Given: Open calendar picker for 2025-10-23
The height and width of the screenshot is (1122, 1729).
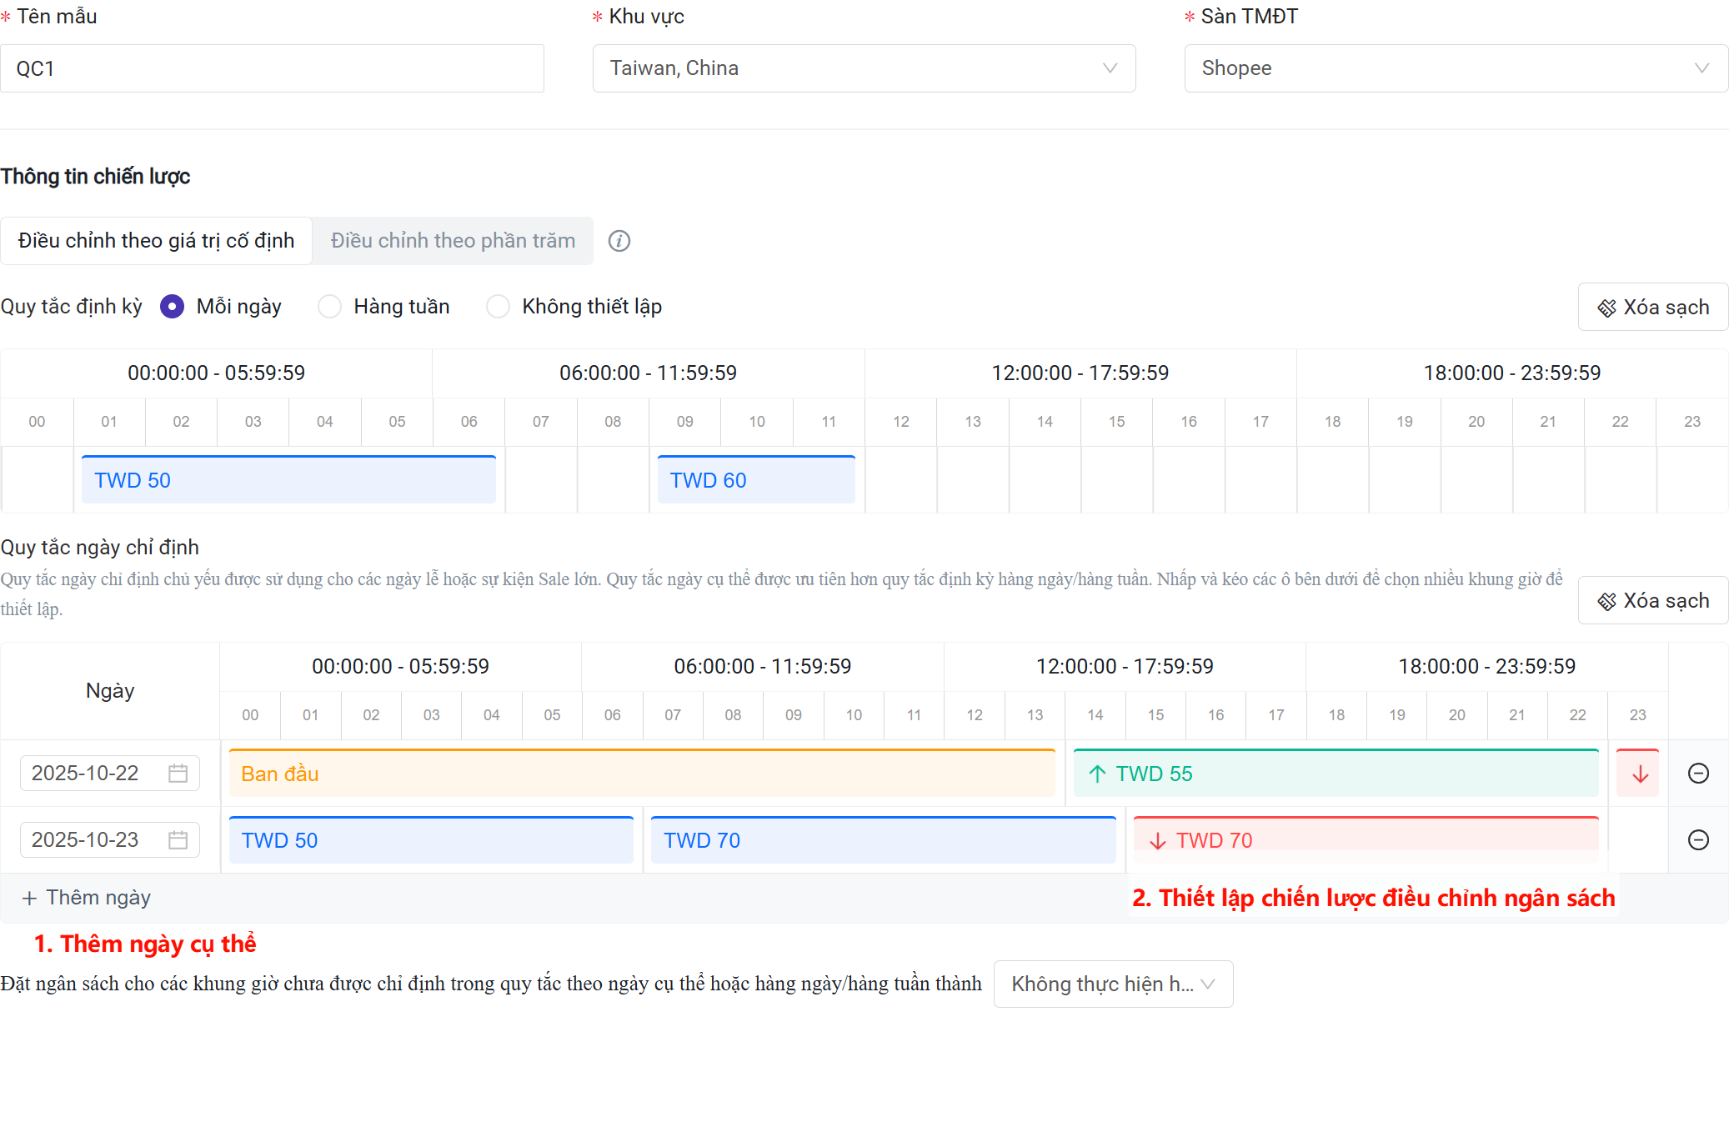Looking at the screenshot, I should point(178,840).
